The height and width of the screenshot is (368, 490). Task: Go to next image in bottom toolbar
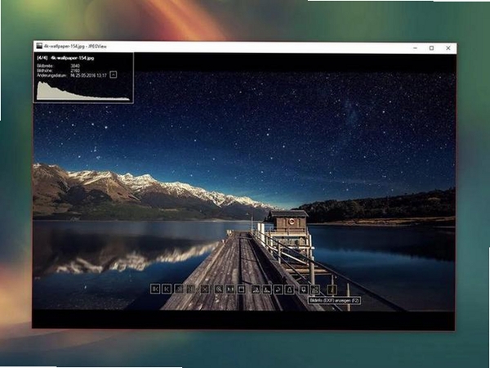pos(179,289)
